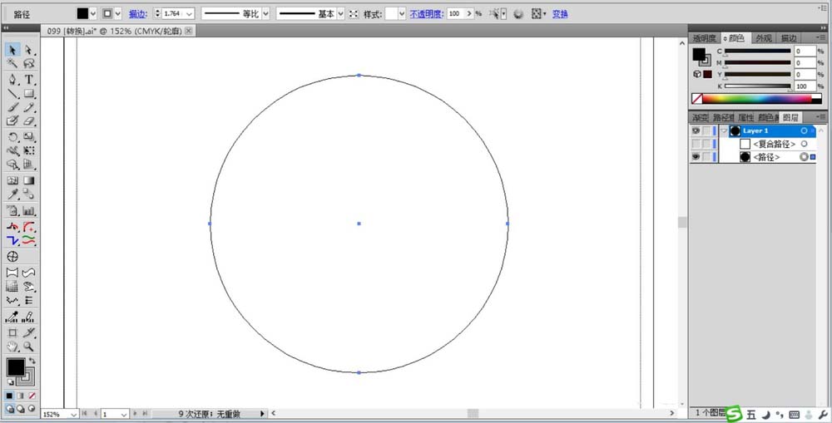Toggle lock box for 路径 sublayer
The height and width of the screenshot is (423, 832).
[706, 157]
